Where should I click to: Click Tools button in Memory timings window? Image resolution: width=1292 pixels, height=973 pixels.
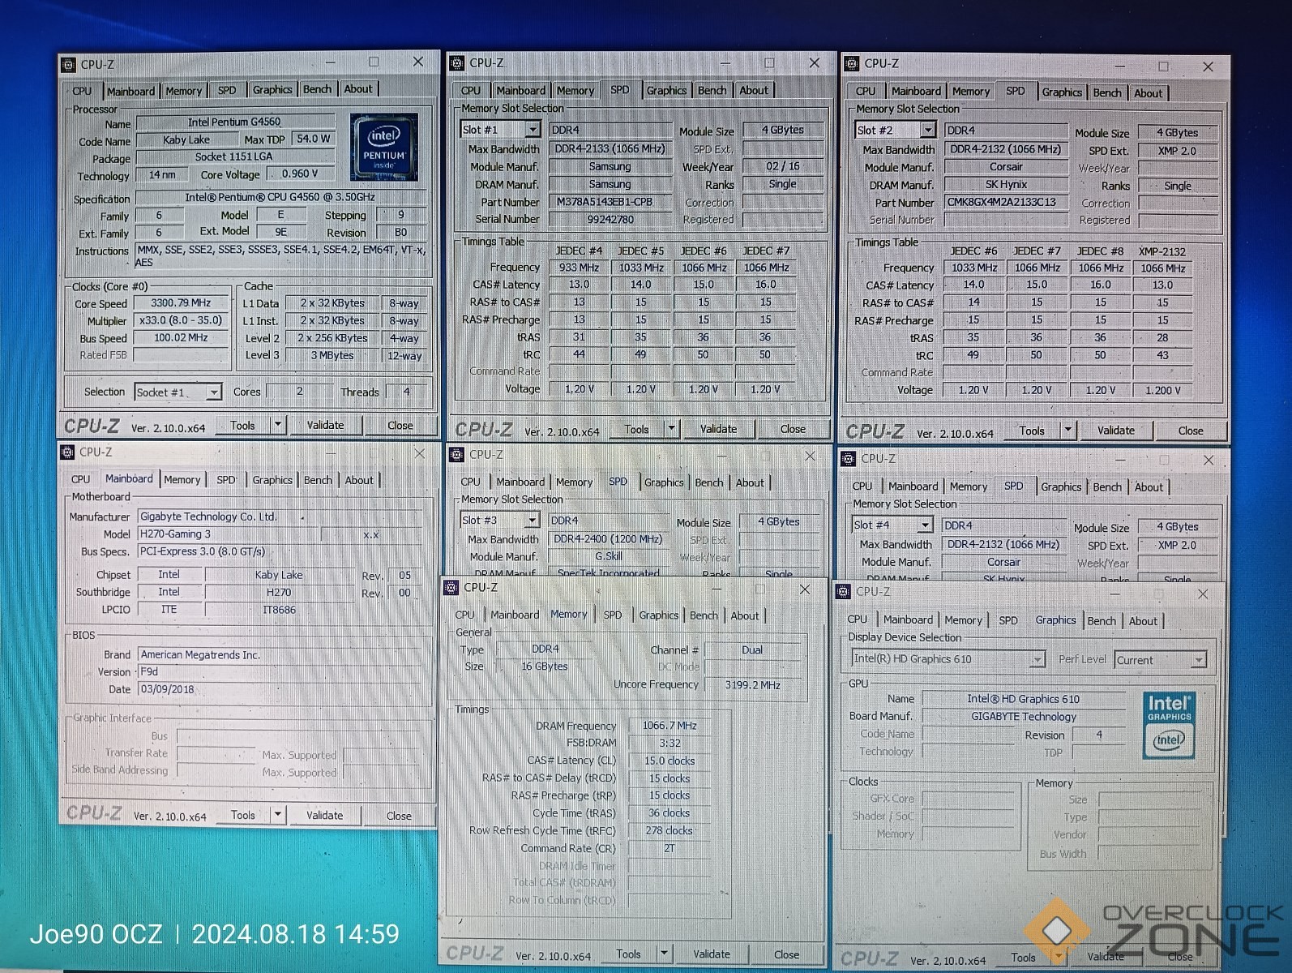click(x=628, y=953)
